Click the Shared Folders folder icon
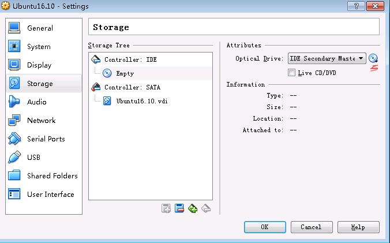390x243 pixels. (x=14, y=175)
